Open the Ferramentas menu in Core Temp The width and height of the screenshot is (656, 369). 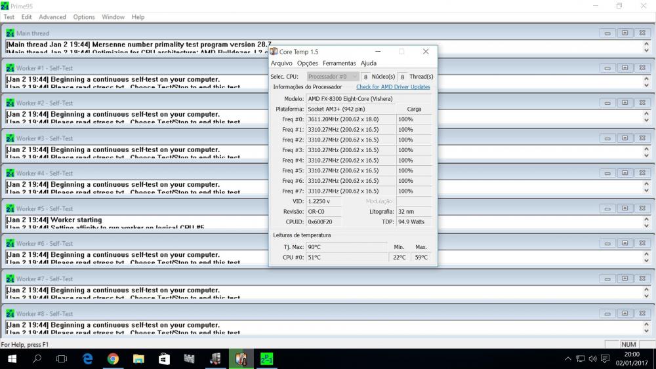(339, 64)
